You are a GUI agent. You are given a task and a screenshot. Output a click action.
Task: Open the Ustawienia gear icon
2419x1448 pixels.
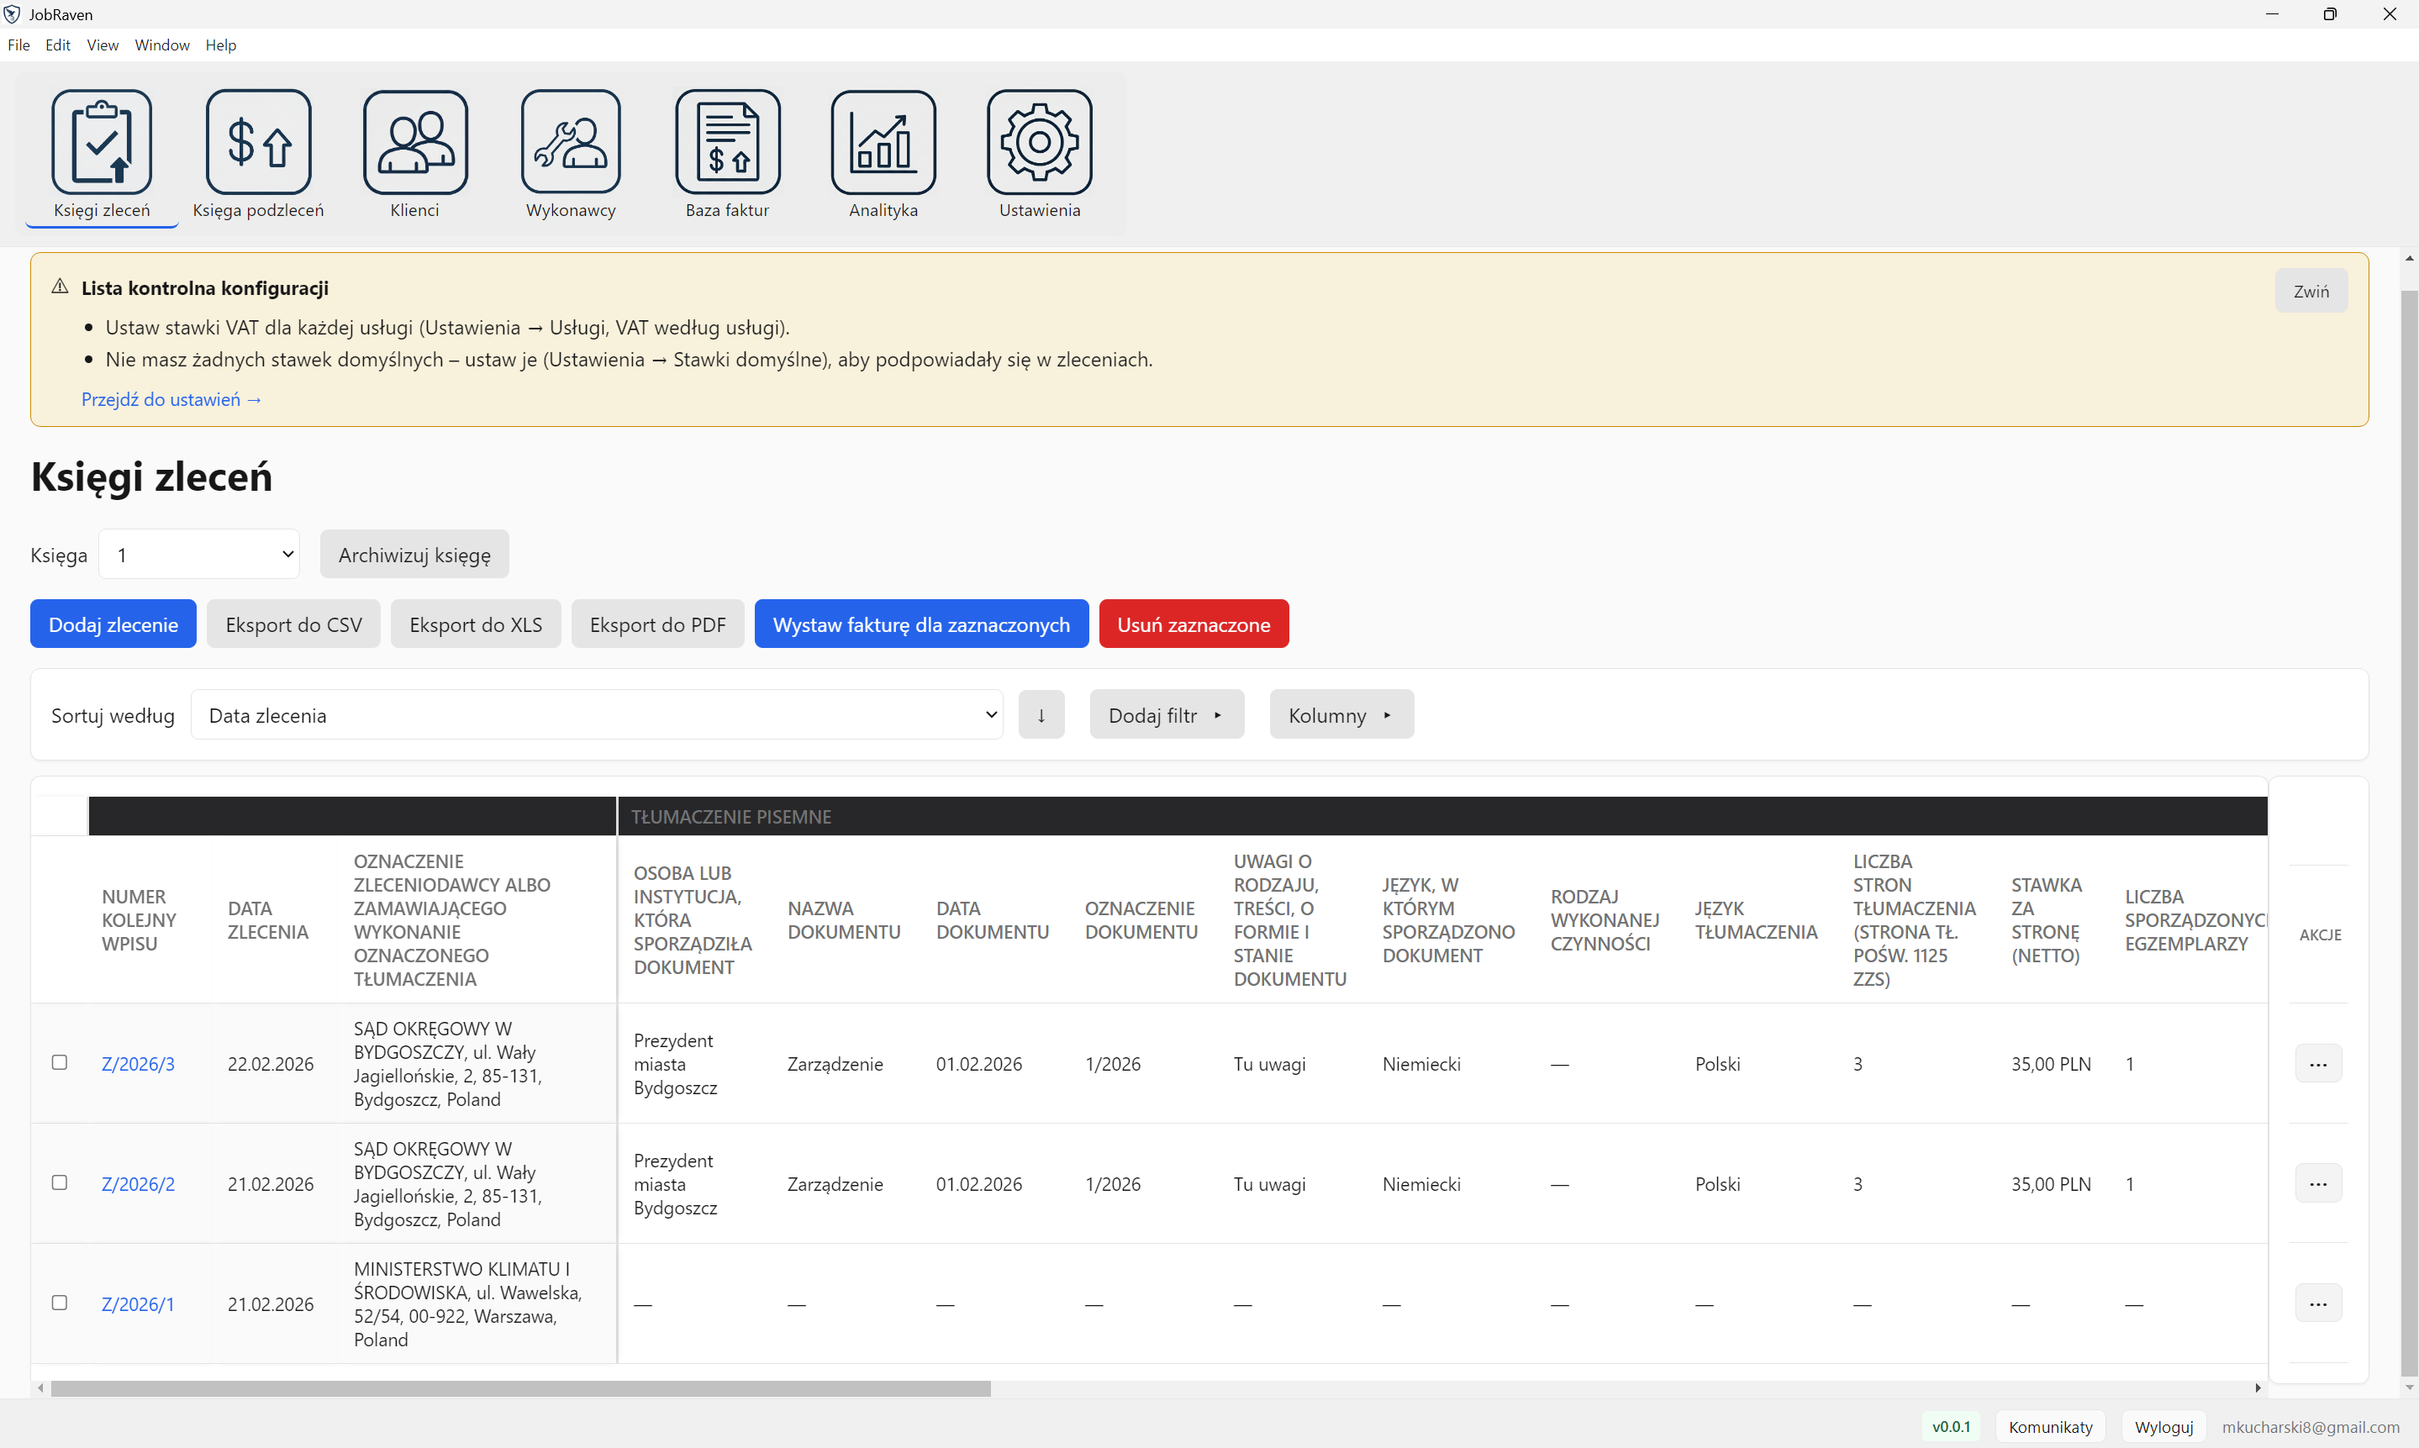[x=1039, y=143]
